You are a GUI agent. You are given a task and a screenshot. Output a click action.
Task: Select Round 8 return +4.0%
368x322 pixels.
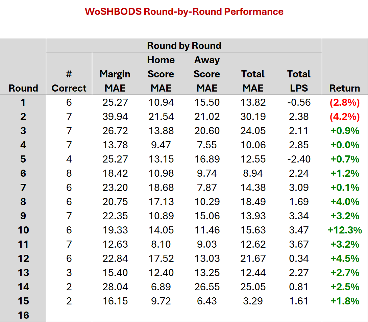pos(345,202)
